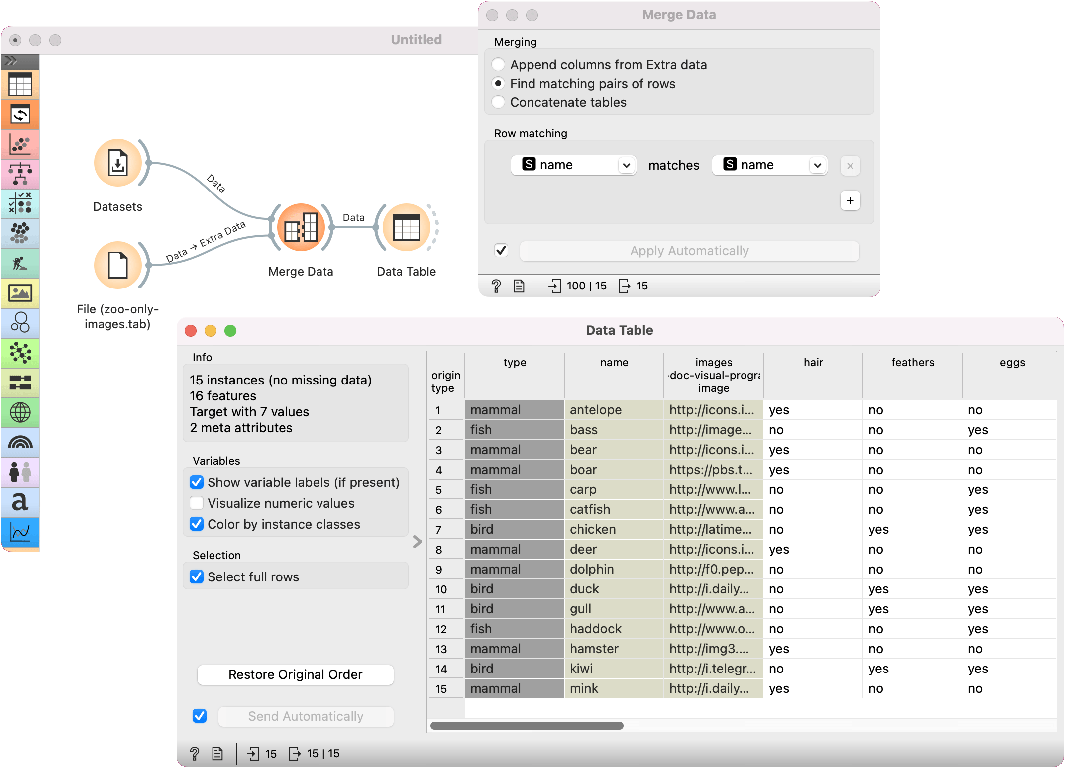This screenshot has width=1065, height=768.
Task: Select Concatenate tables merging option
Action: [498, 102]
